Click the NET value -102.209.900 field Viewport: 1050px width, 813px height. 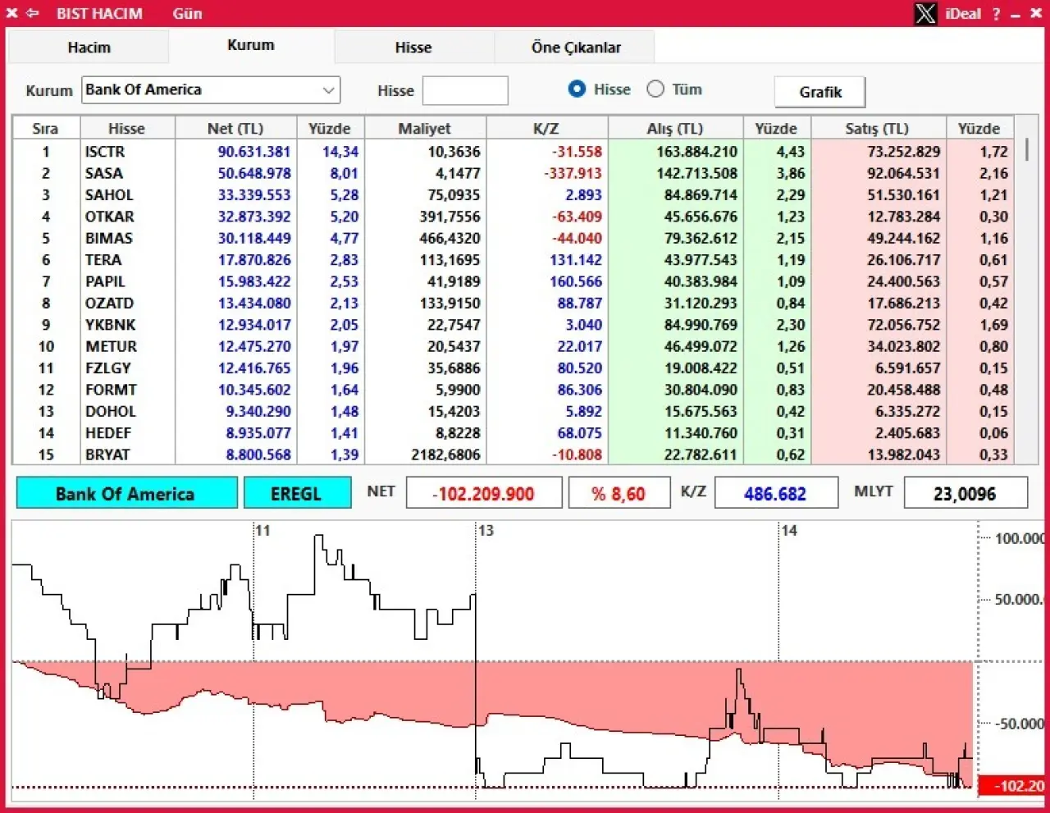click(485, 494)
